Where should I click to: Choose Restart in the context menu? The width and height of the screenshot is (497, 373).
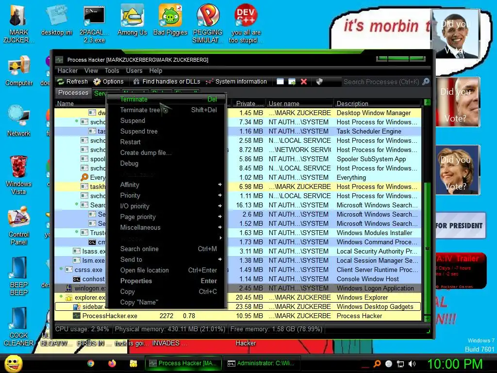pos(167,142)
